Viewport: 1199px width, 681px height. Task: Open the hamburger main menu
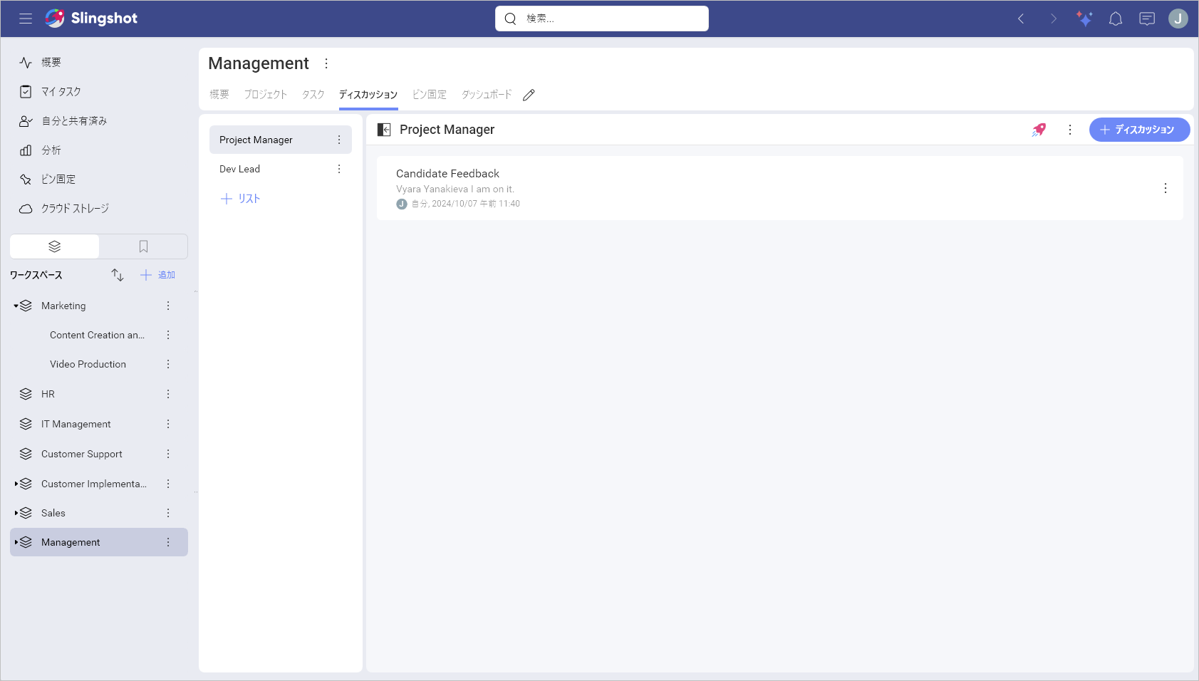click(x=26, y=19)
